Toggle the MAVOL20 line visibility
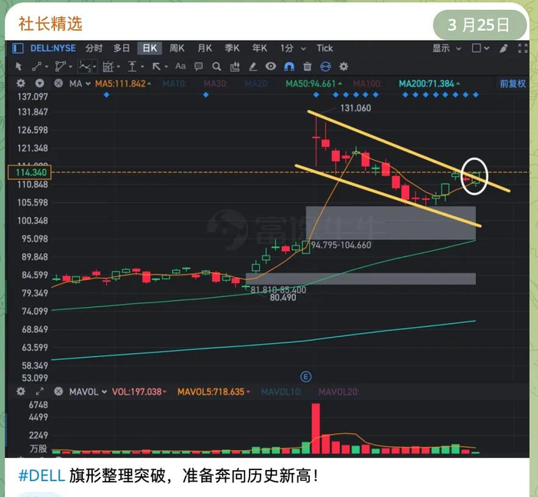This screenshot has height=497, width=538. pos(339,392)
